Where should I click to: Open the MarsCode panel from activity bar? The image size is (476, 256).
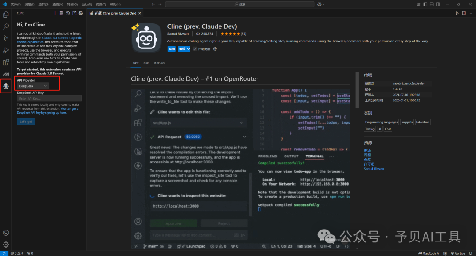(x=6, y=74)
